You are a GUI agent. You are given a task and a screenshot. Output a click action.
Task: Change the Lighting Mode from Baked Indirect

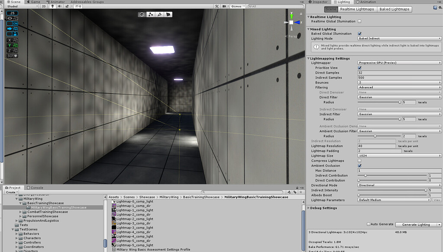click(398, 38)
